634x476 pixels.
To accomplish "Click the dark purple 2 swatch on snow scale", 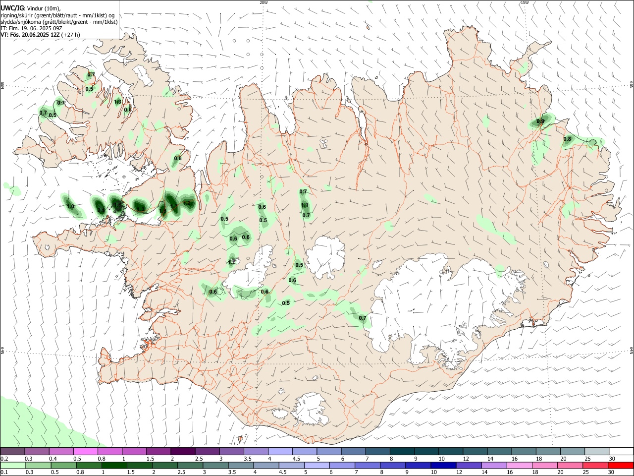I will (x=182, y=452).
